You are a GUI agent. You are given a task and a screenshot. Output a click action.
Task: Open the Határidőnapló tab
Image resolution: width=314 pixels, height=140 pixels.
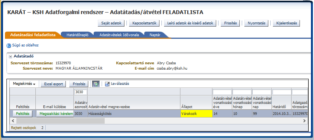click(x=77, y=35)
